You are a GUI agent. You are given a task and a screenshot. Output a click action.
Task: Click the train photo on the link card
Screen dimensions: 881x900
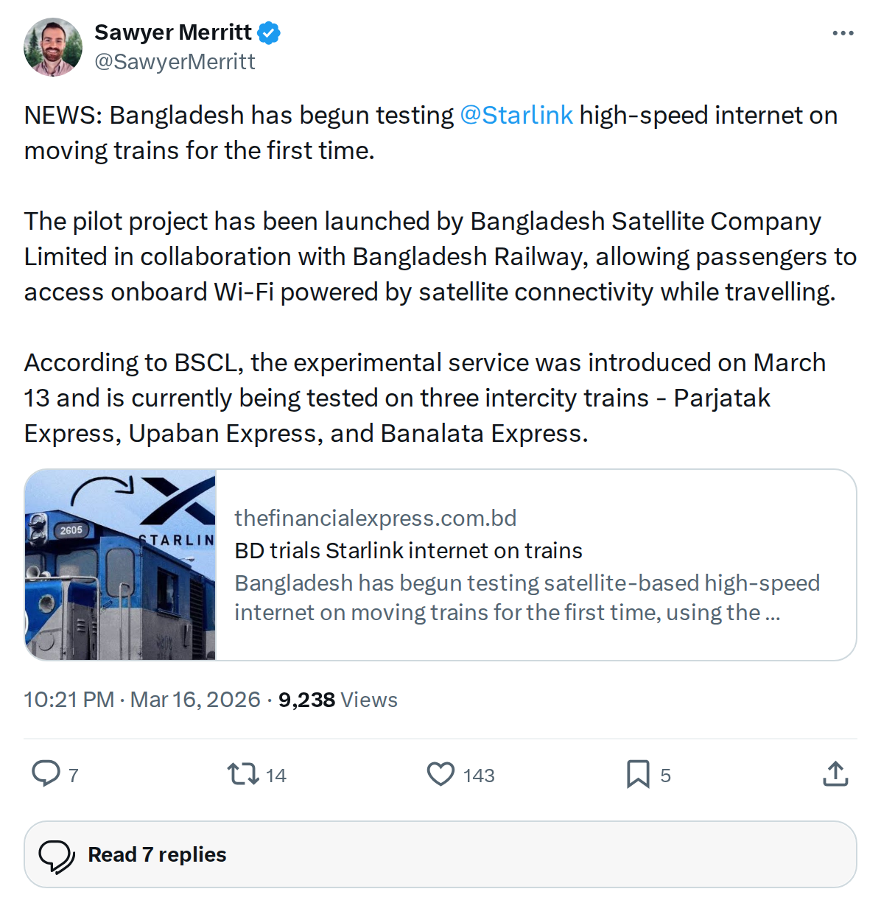point(120,564)
